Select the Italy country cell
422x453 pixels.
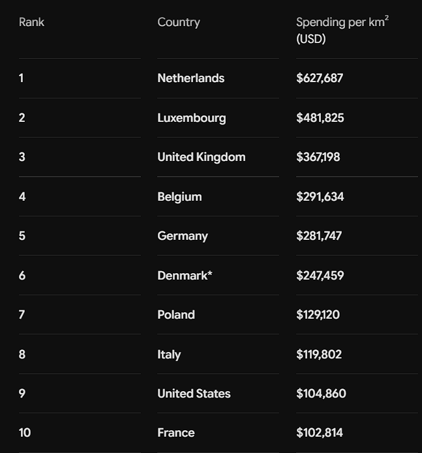[x=169, y=355]
